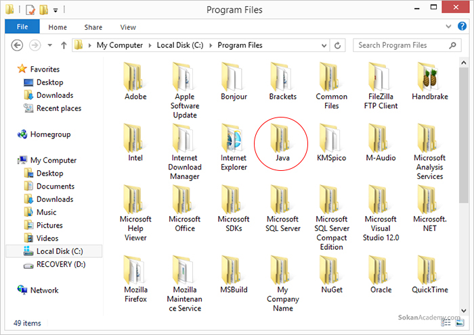Select the Mozilla Firefox folder
This screenshot has height=335, width=474.
[x=135, y=279]
